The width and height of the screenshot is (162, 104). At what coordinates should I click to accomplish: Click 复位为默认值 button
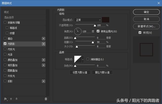click(x=102, y=72)
